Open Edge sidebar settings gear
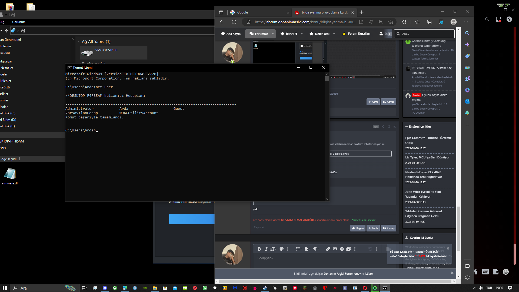This screenshot has height=292, width=519. (x=467, y=277)
